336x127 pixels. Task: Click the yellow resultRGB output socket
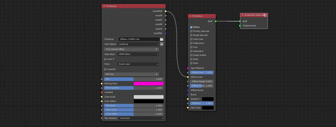pyautogui.click(x=166, y=11)
